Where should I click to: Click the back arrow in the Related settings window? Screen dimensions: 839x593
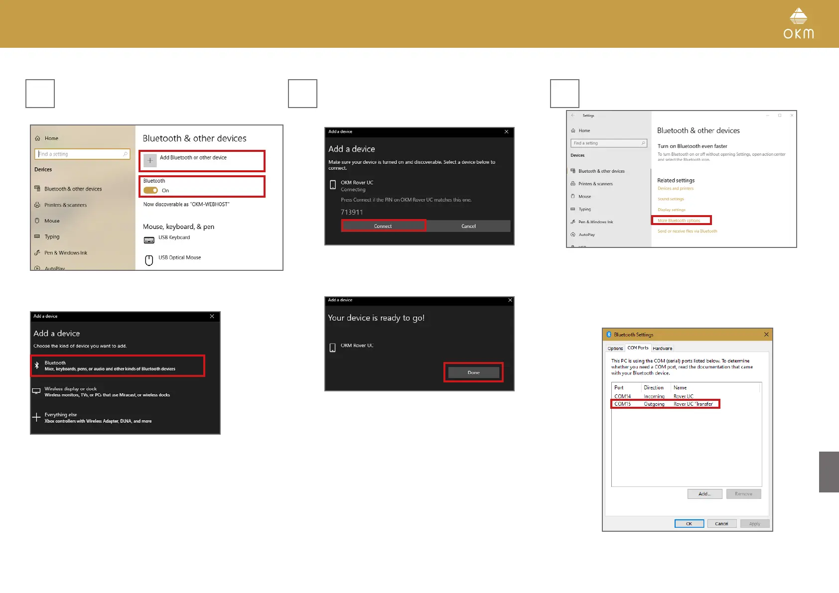[x=573, y=115]
